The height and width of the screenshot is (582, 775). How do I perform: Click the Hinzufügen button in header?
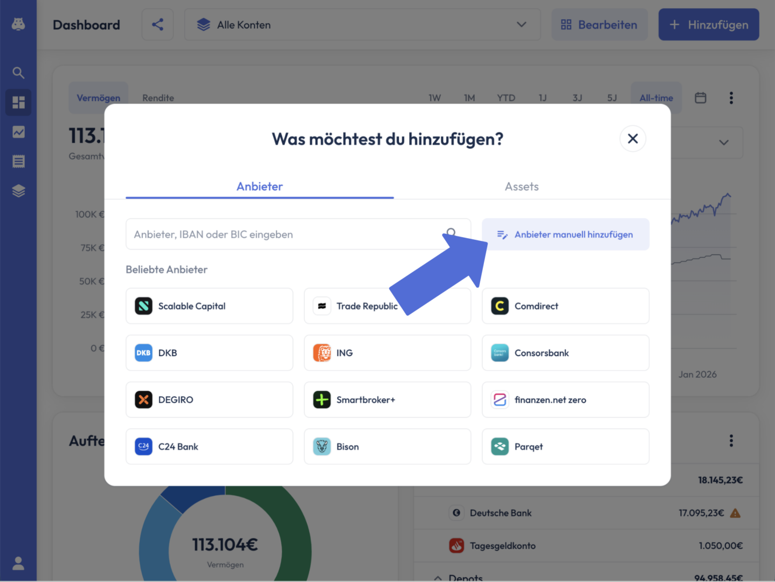(x=709, y=24)
